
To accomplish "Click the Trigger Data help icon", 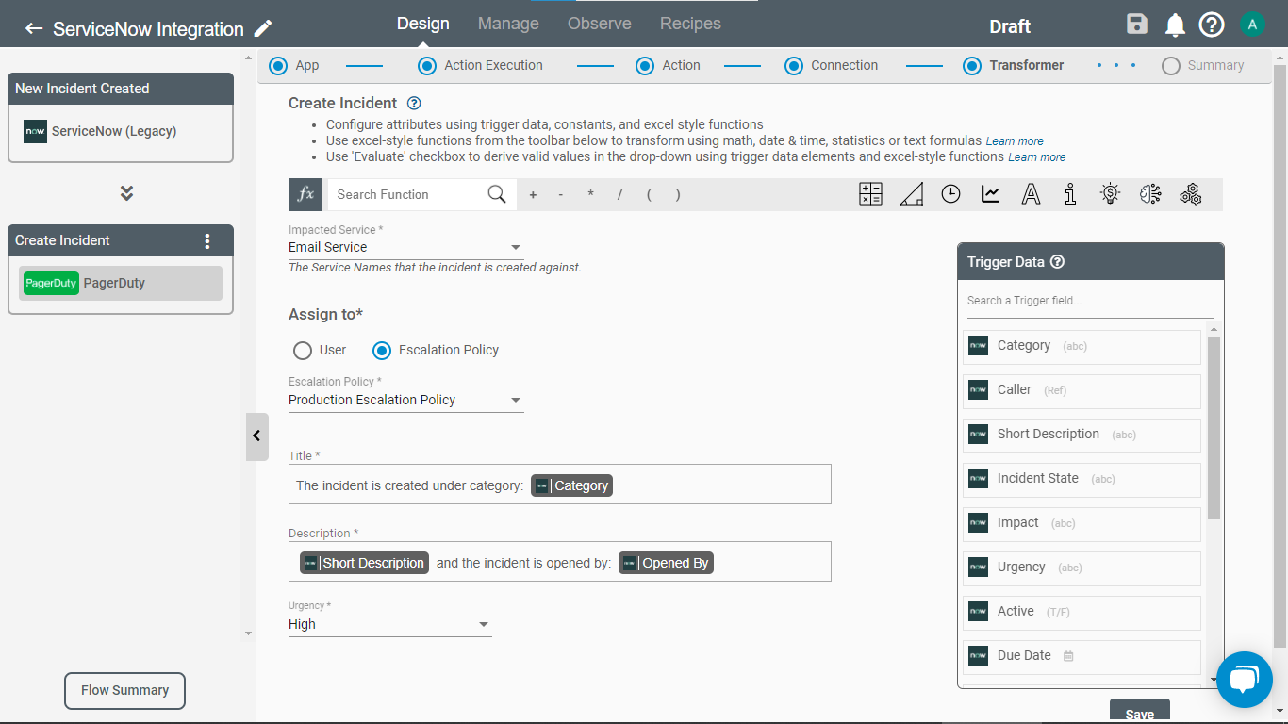I will tap(1057, 262).
